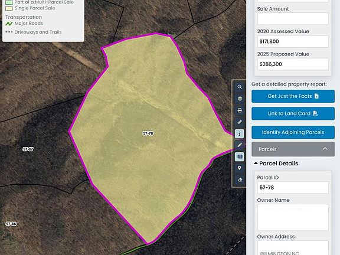This screenshot has width=340, height=255.
Task: Open the map layers tool
Action: point(240,99)
